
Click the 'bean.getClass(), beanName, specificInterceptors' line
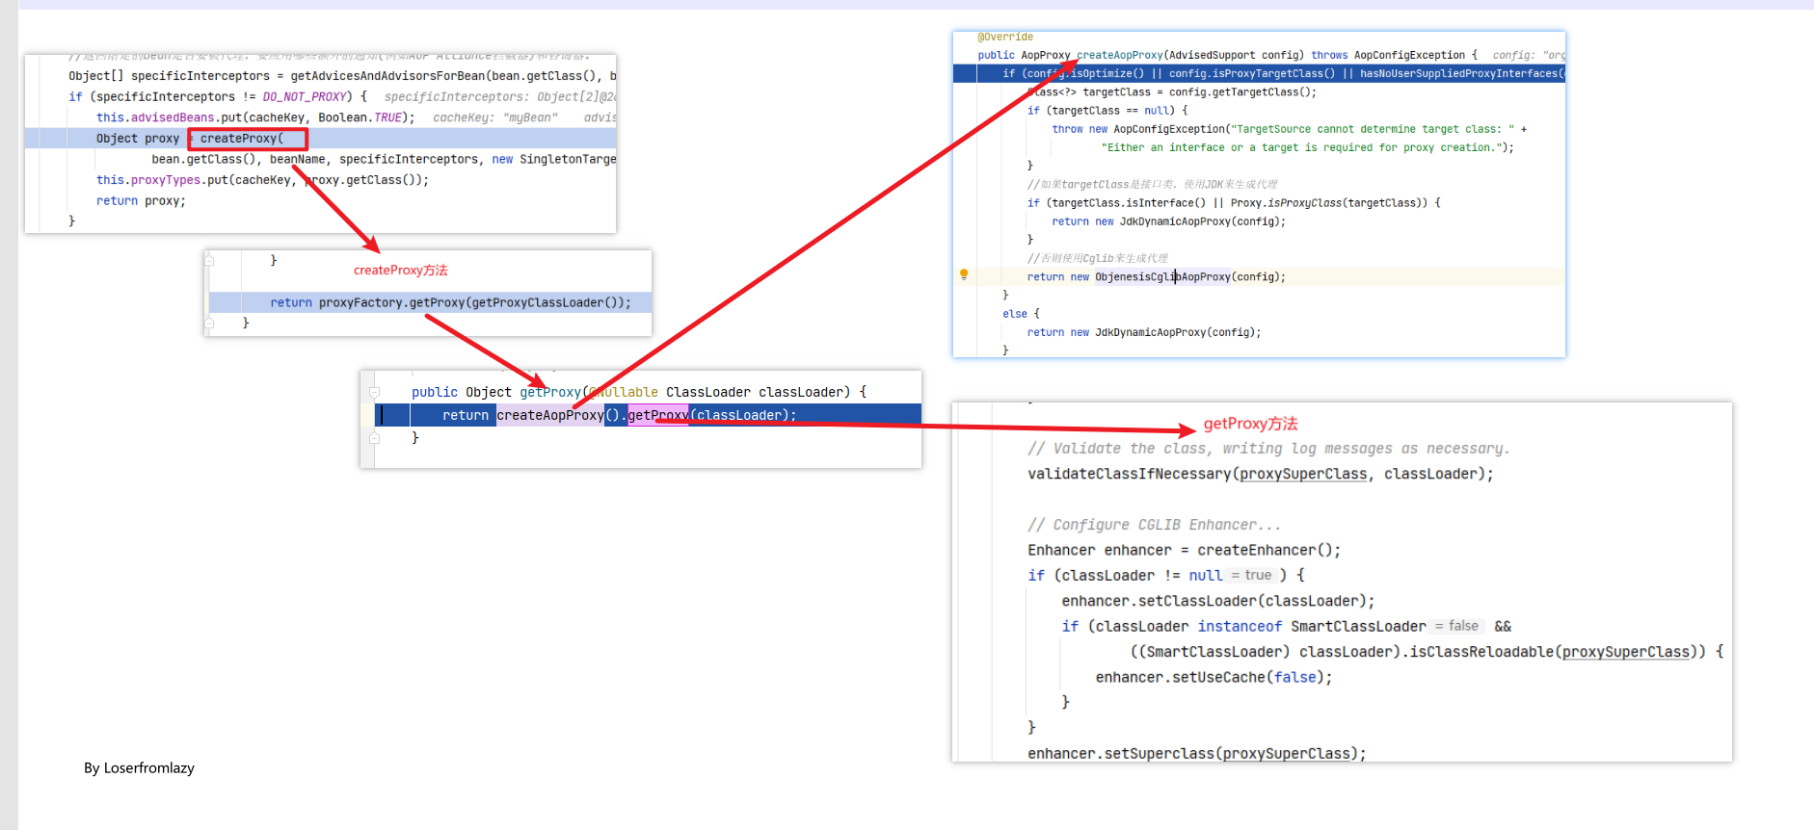click(x=384, y=159)
